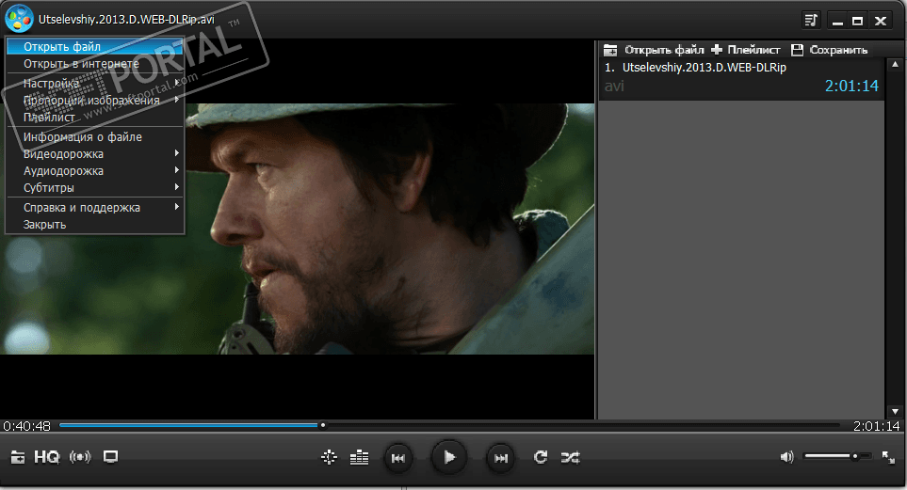Screen dimensions: 907x490
Task: Open 'Пропорции изображения' submenu
Action: click(x=95, y=100)
